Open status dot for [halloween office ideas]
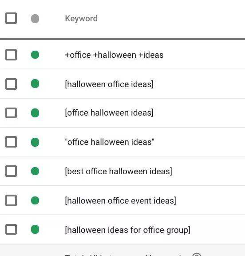Screen dimensions: 245x256 (x=35, y=84)
